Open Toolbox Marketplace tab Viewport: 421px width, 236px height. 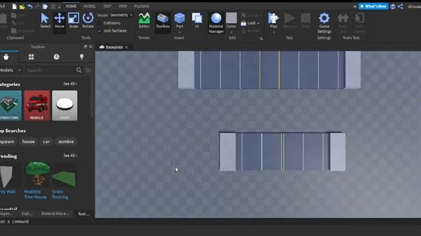[6, 57]
